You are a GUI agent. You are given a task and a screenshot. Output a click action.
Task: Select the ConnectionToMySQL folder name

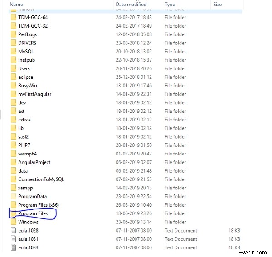pyautogui.click(x=41, y=179)
